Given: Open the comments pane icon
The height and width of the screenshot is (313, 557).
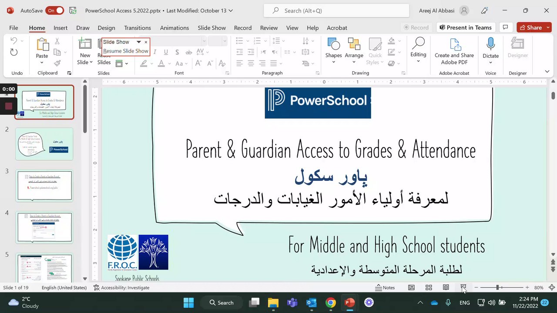Looking at the screenshot, I should [x=505, y=27].
